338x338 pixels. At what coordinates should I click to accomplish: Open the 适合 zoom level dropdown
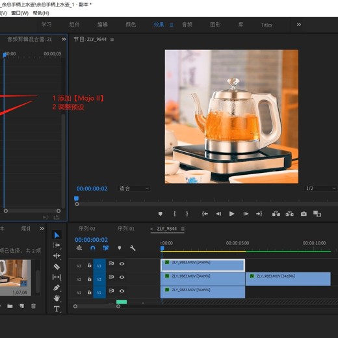point(134,188)
